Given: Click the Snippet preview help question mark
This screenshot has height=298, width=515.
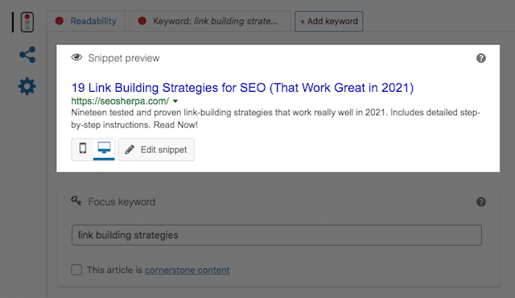Looking at the screenshot, I should (x=481, y=58).
